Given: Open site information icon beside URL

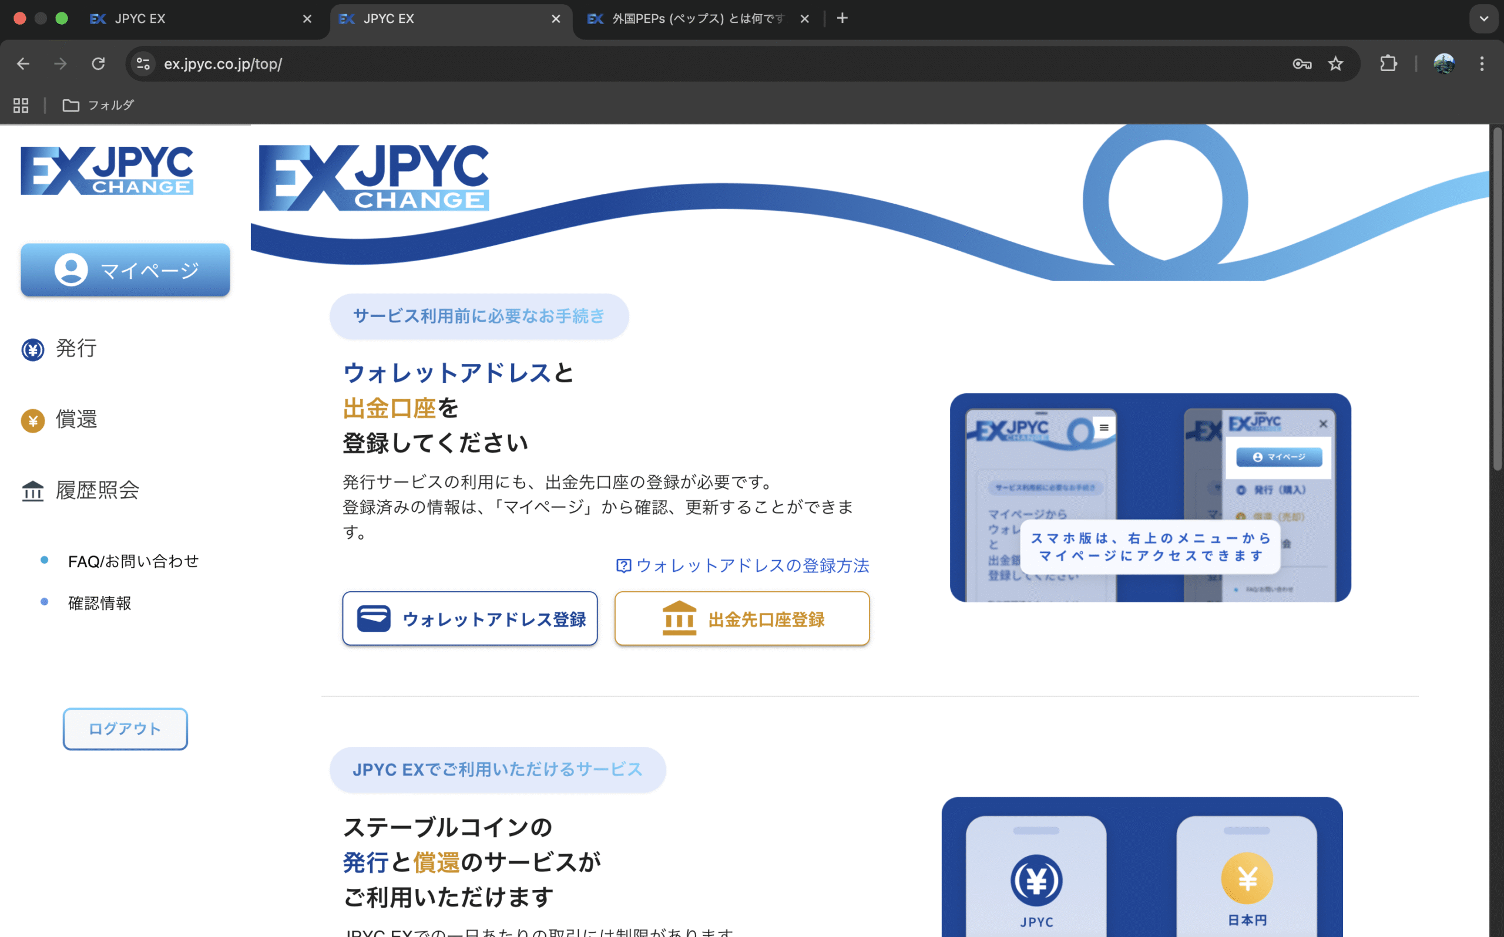Looking at the screenshot, I should [x=143, y=64].
